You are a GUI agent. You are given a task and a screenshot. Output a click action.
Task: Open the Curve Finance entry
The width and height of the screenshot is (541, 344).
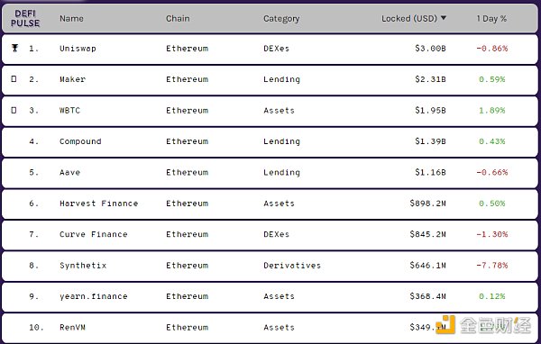tap(94, 234)
